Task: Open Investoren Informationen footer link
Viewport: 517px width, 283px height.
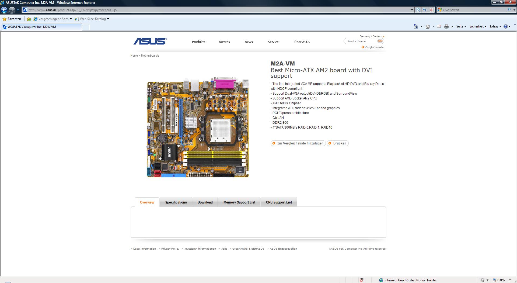Action: coord(200,249)
